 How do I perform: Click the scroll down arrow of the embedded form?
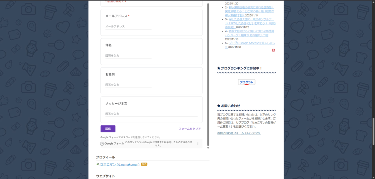pyautogui.click(x=208, y=148)
